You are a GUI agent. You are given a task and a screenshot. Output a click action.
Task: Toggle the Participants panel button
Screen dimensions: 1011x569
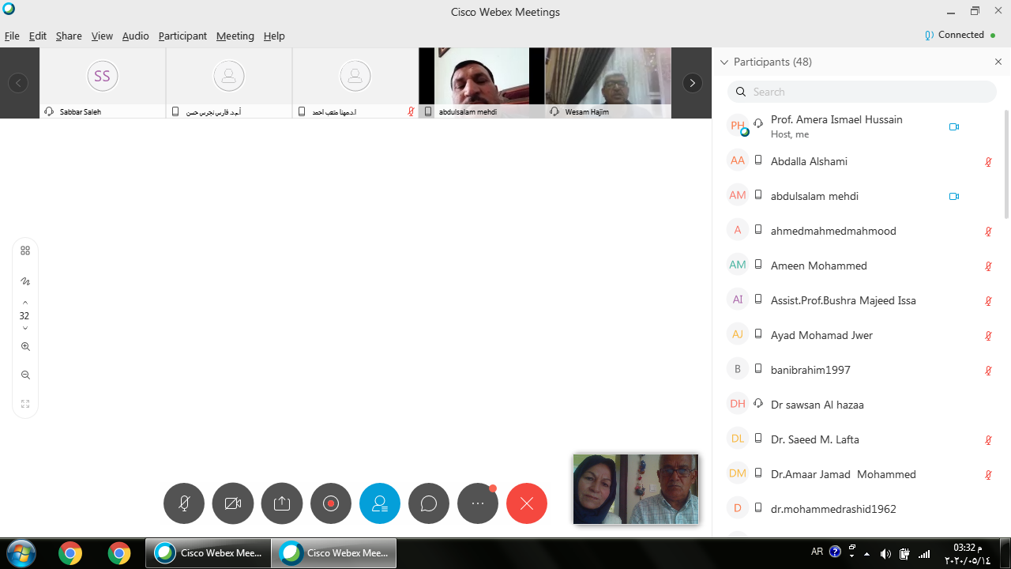click(x=380, y=503)
